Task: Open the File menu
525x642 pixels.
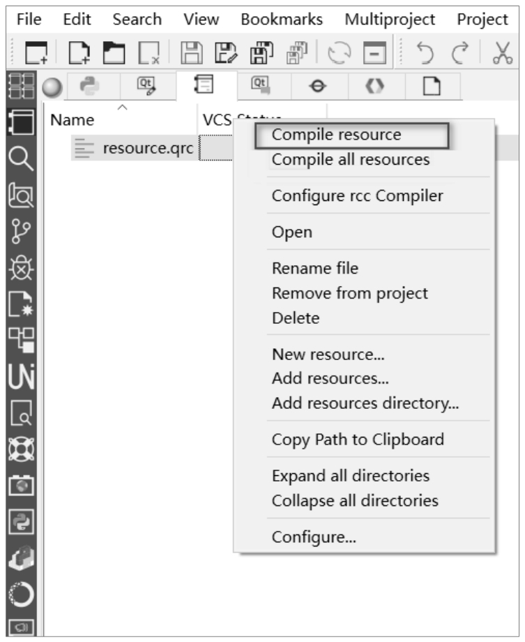Action: click(29, 20)
